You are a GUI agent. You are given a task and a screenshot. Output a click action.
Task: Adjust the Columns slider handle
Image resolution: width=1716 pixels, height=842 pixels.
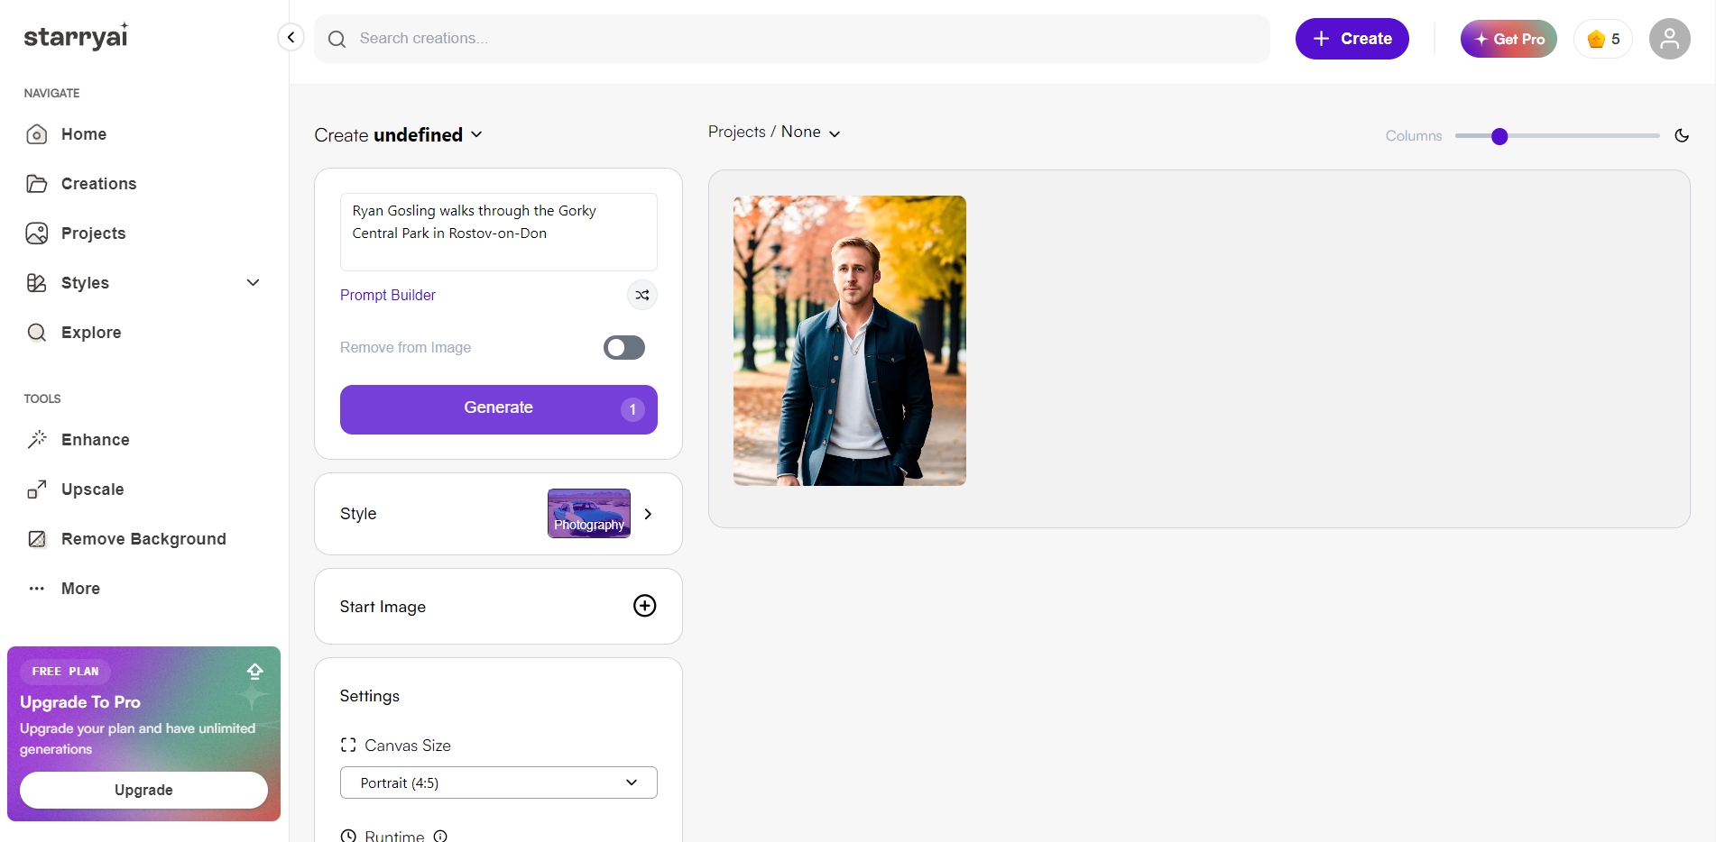tap(1499, 136)
